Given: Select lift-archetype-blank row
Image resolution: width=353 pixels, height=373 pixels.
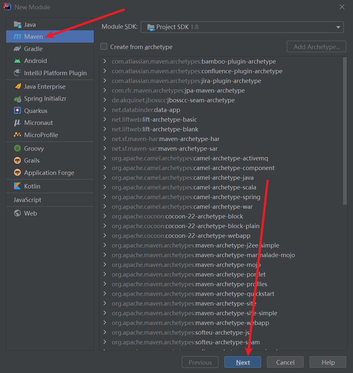Looking at the screenshot, I should 221,129.
